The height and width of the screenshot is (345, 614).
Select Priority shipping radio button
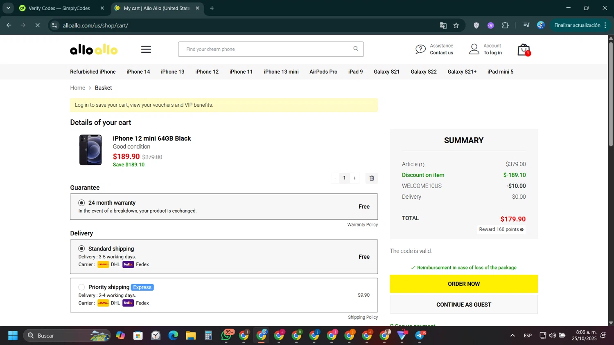click(x=81, y=287)
